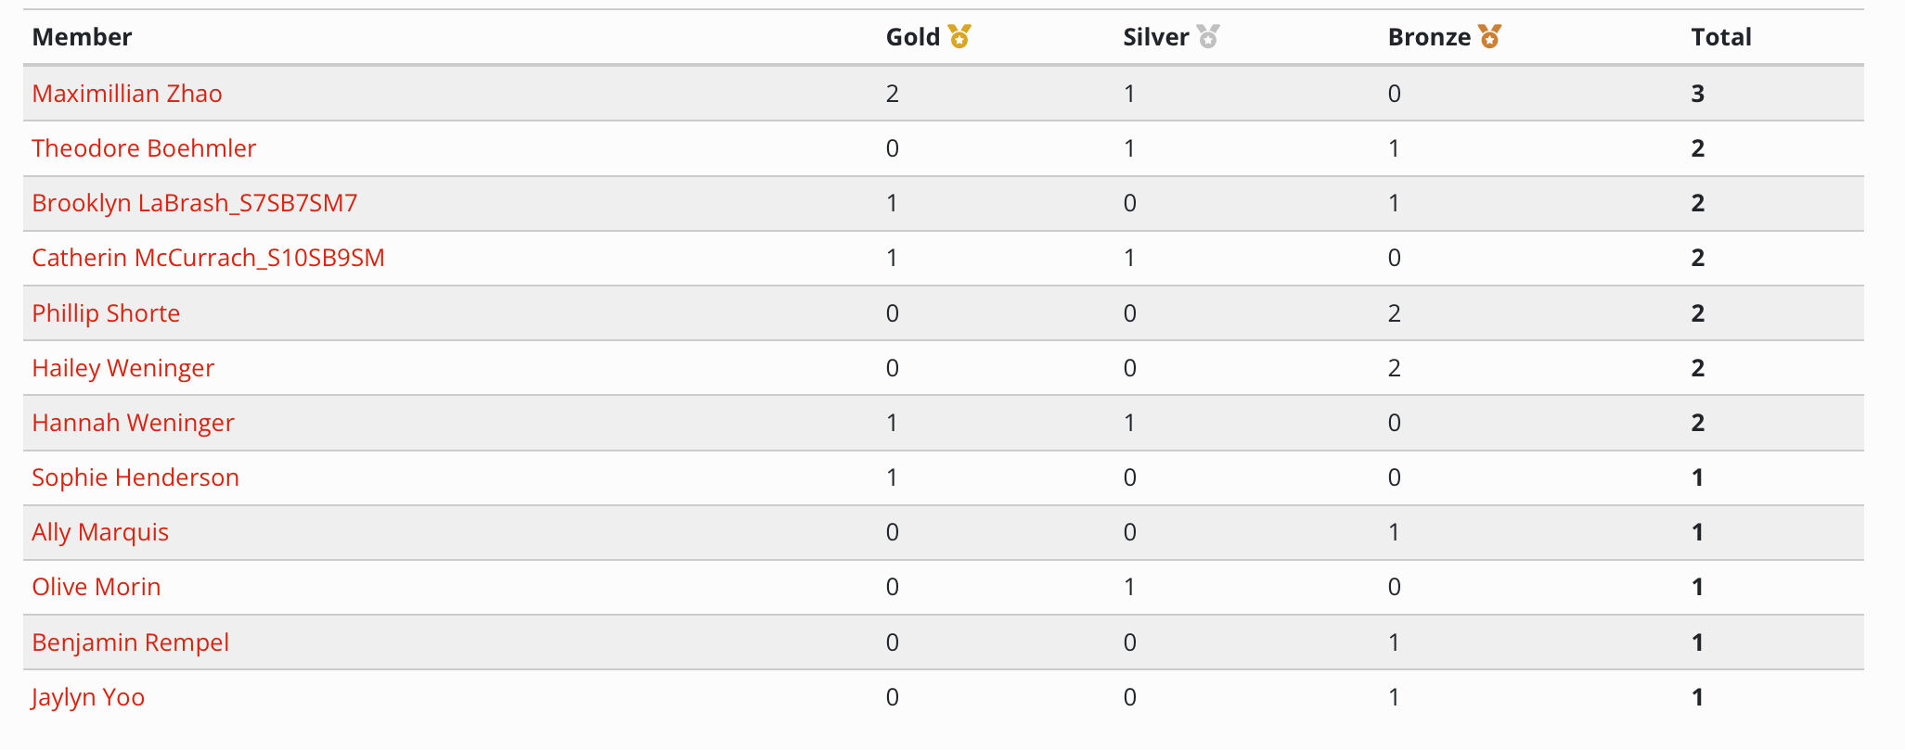The width and height of the screenshot is (1905, 750).
Task: Click the silver medal icon in header
Action: pos(1207,37)
